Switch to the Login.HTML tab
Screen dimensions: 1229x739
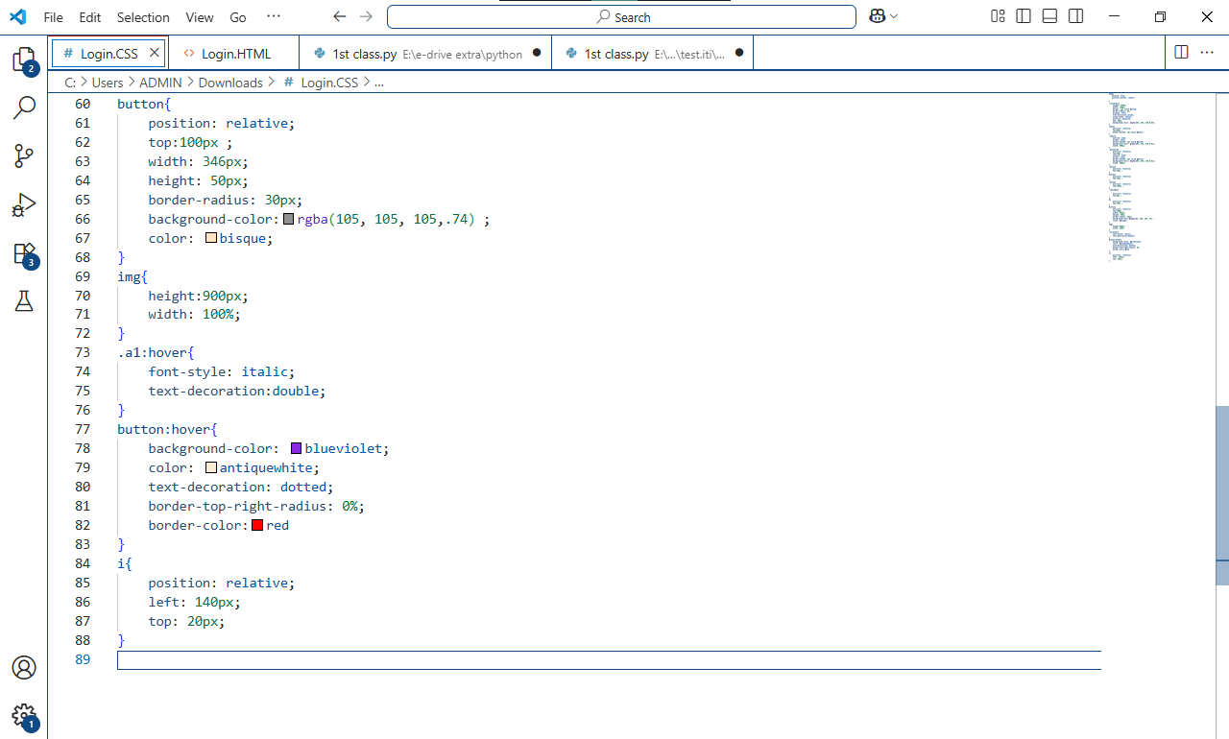click(x=235, y=54)
